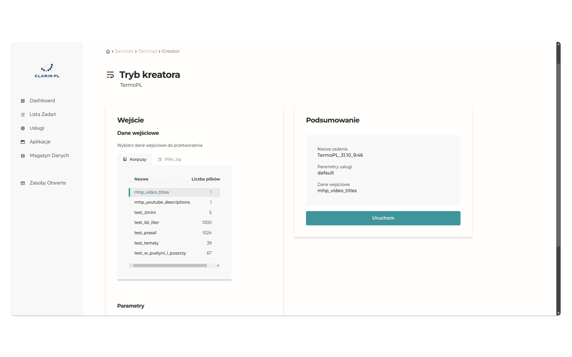
Task: Switch to the Korpusy tab
Action: click(x=135, y=159)
